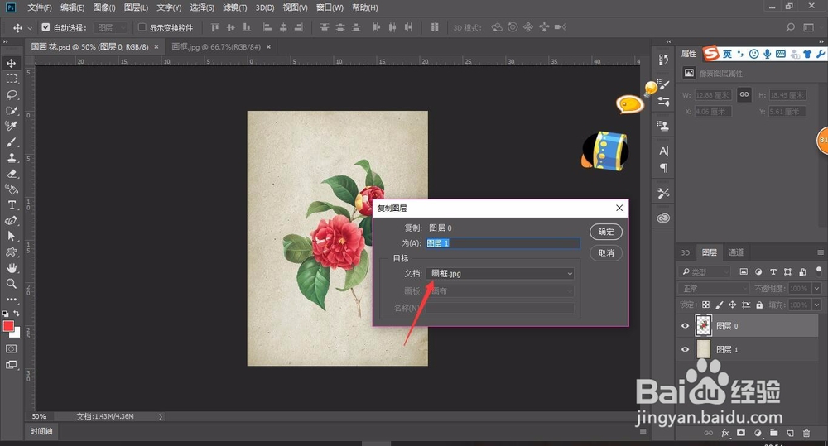Viewport: 828px width, 446px height.
Task: Toggle the layer filter on/off switch
Action: coord(819,271)
